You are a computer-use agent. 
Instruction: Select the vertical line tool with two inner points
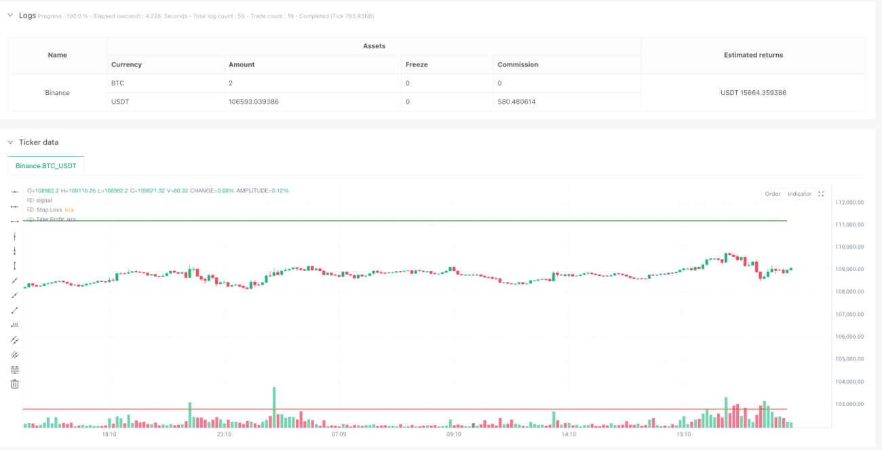click(15, 251)
